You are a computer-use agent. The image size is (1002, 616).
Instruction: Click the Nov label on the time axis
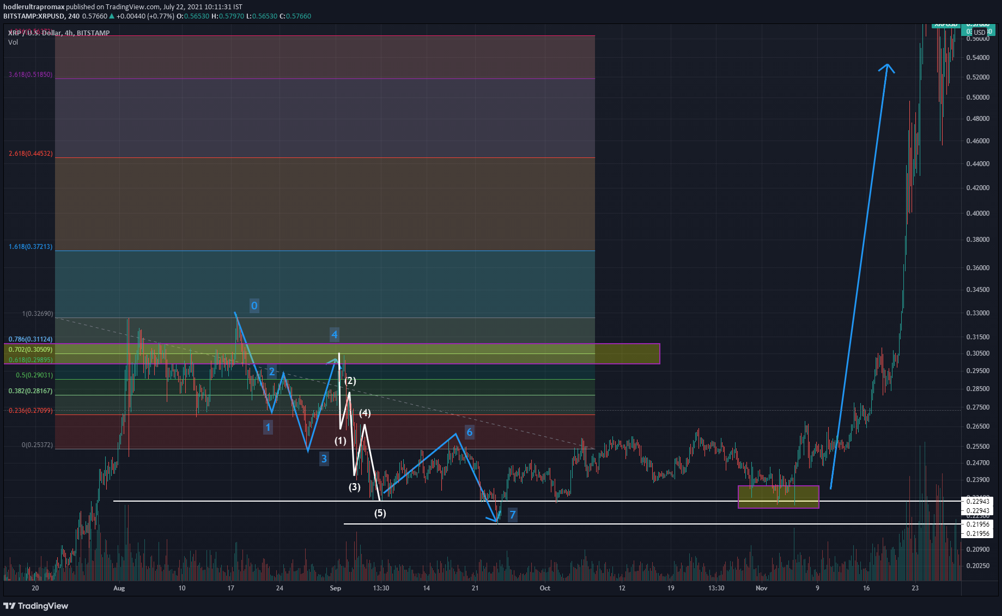pyautogui.click(x=762, y=588)
